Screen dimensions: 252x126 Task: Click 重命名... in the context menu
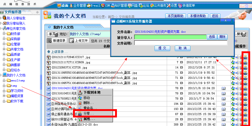pyautogui.click(x=90, y=108)
